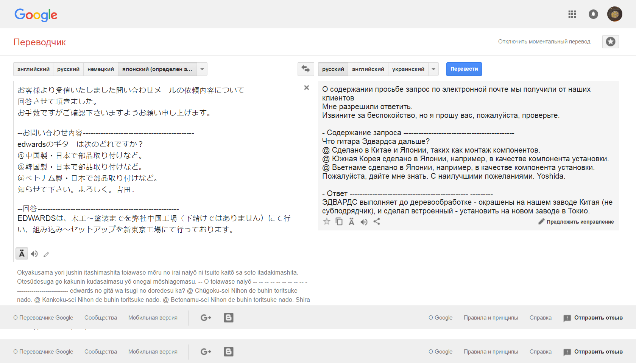The height and width of the screenshot is (363, 636).
Task: Select detected японский source tab
Action: pyautogui.click(x=157, y=69)
